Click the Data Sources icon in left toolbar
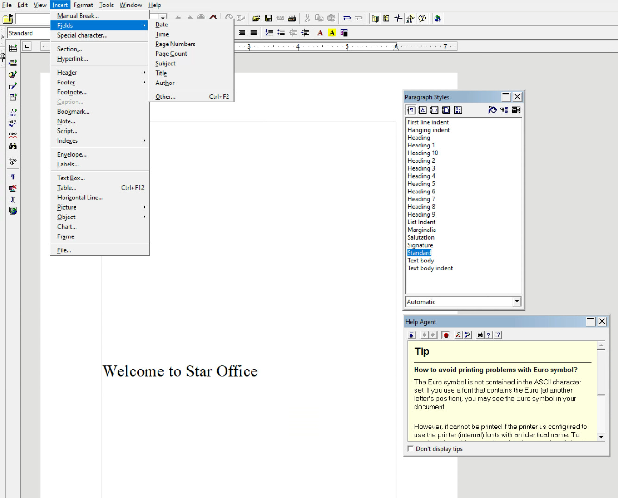Viewport: 618px width, 498px height. [13, 161]
